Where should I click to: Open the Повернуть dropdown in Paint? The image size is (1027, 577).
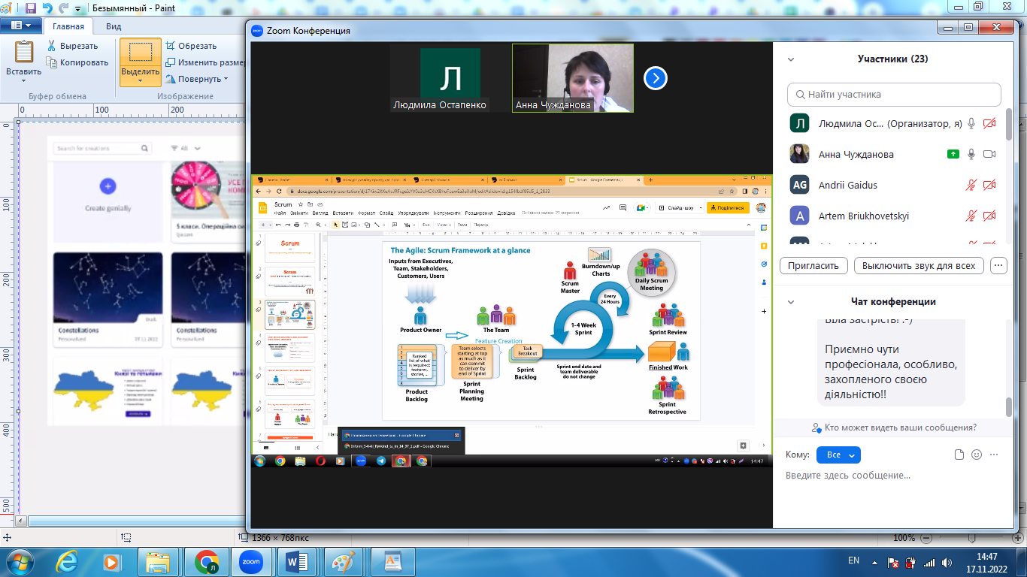(x=197, y=79)
